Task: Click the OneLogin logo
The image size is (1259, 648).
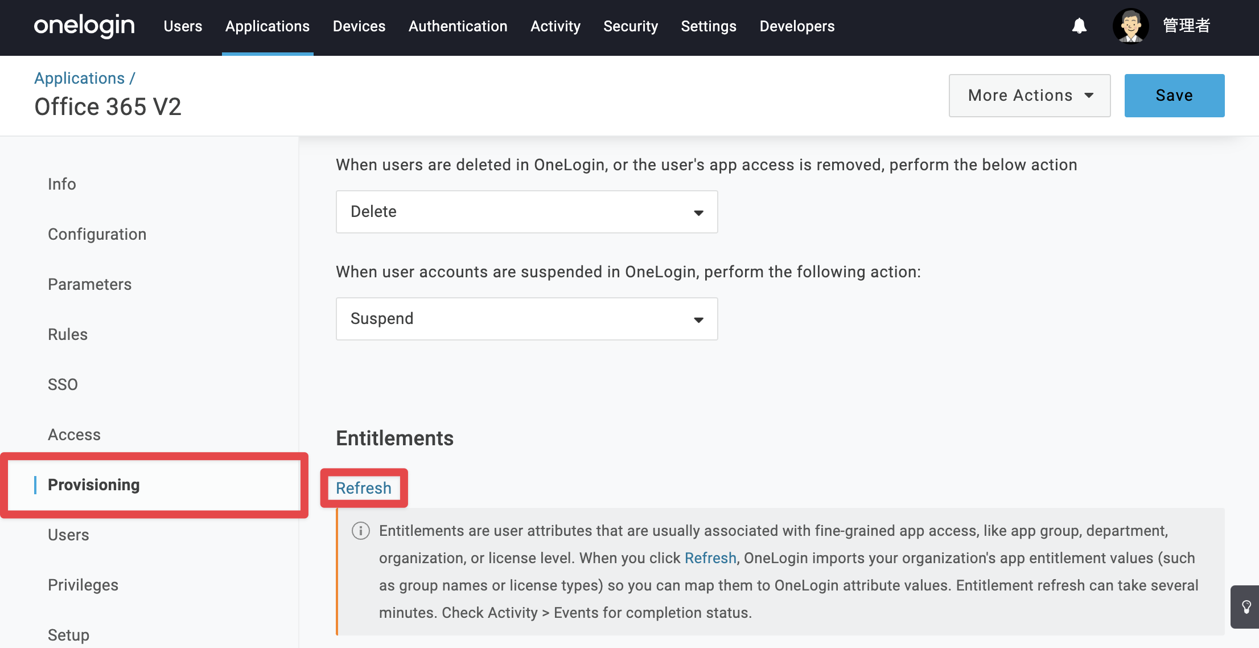Action: click(84, 26)
